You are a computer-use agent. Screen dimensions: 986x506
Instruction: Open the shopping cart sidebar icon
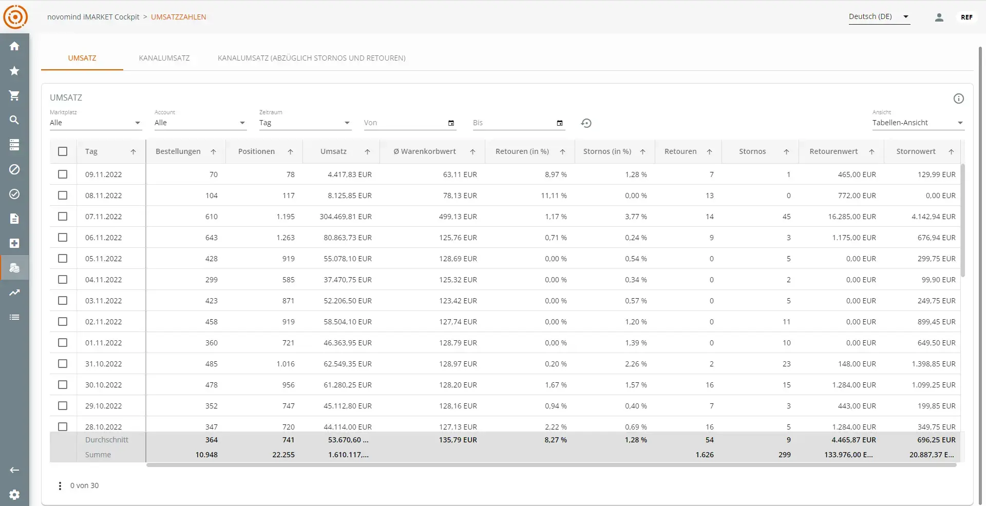click(14, 95)
